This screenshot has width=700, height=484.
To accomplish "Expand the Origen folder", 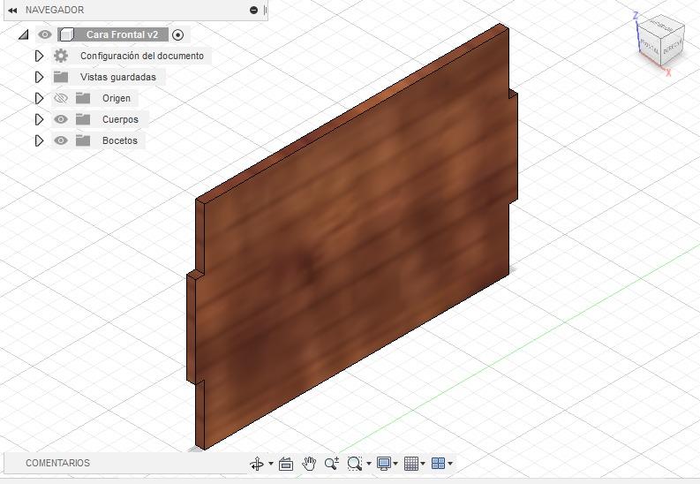I will pyautogui.click(x=40, y=98).
